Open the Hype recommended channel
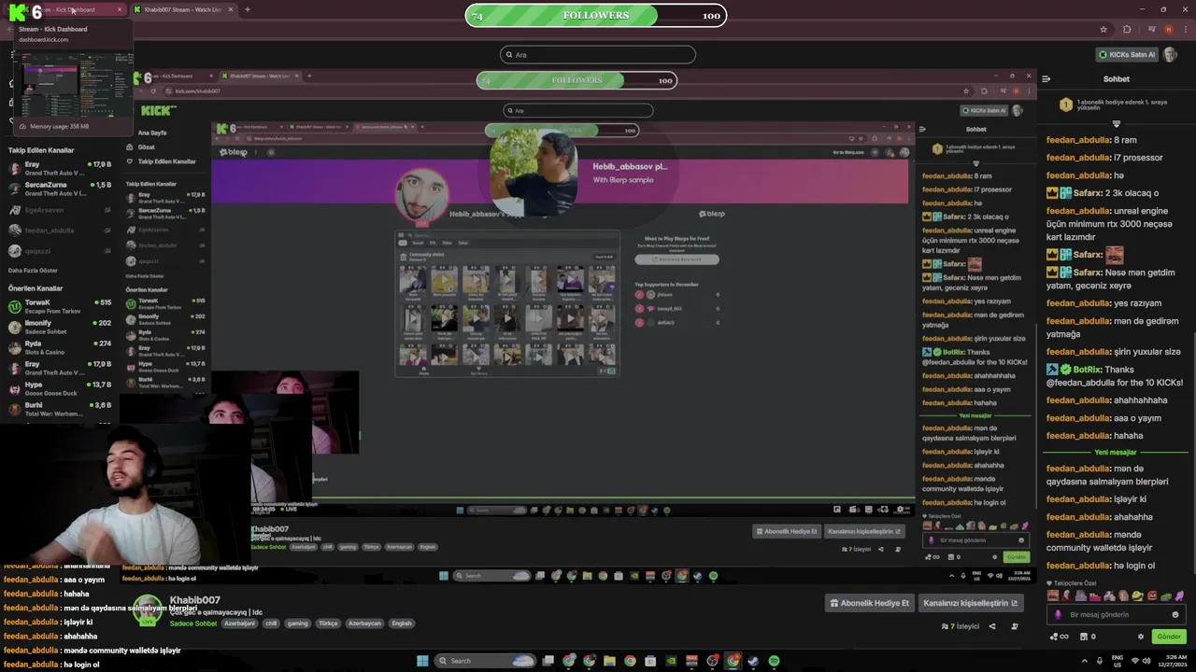 [x=60, y=388]
